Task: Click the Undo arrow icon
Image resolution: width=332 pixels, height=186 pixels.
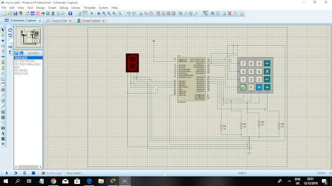Action: point(128,14)
